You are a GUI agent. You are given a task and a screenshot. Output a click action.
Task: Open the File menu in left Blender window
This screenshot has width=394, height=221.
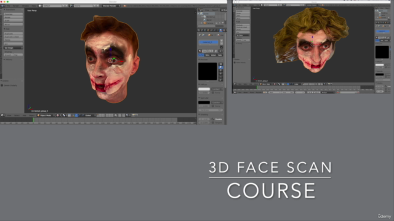tap(9, 6)
